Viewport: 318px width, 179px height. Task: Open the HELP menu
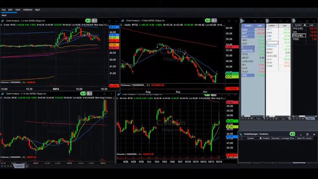click(37, 10)
